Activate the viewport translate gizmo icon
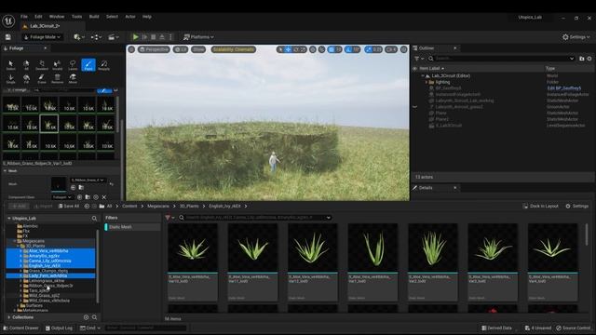The width and height of the screenshot is (596, 335). pos(288,49)
